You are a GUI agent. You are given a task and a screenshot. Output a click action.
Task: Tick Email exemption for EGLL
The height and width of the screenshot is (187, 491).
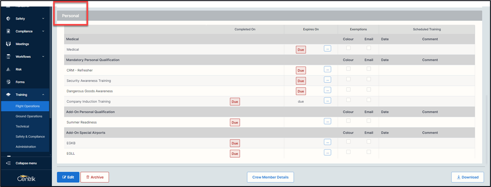(369, 152)
